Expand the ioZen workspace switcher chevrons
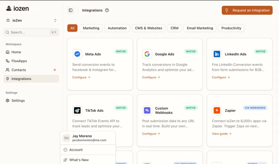This screenshot has height=164, width=279. pyautogui.click(x=55, y=20)
